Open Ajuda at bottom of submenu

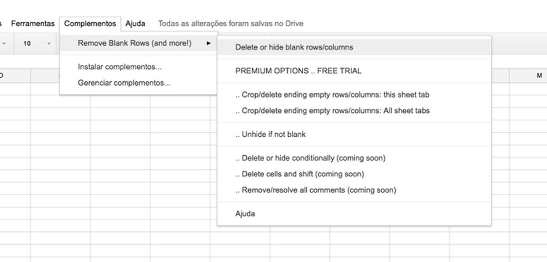click(245, 214)
